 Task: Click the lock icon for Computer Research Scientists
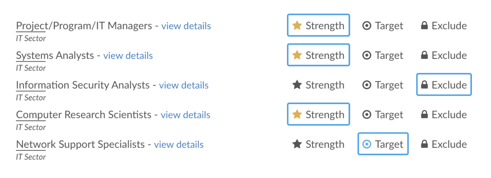tap(424, 114)
